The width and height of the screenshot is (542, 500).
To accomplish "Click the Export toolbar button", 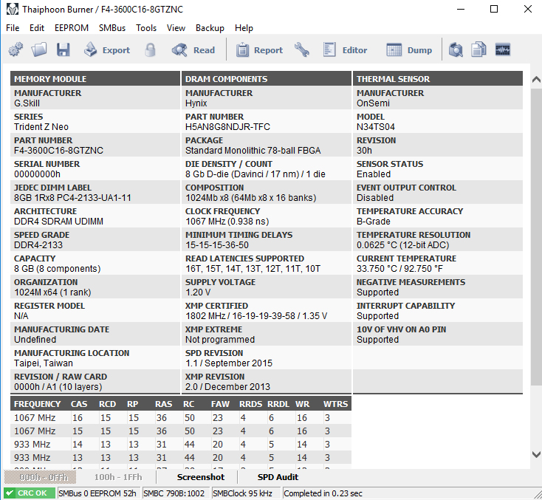I will (x=107, y=50).
